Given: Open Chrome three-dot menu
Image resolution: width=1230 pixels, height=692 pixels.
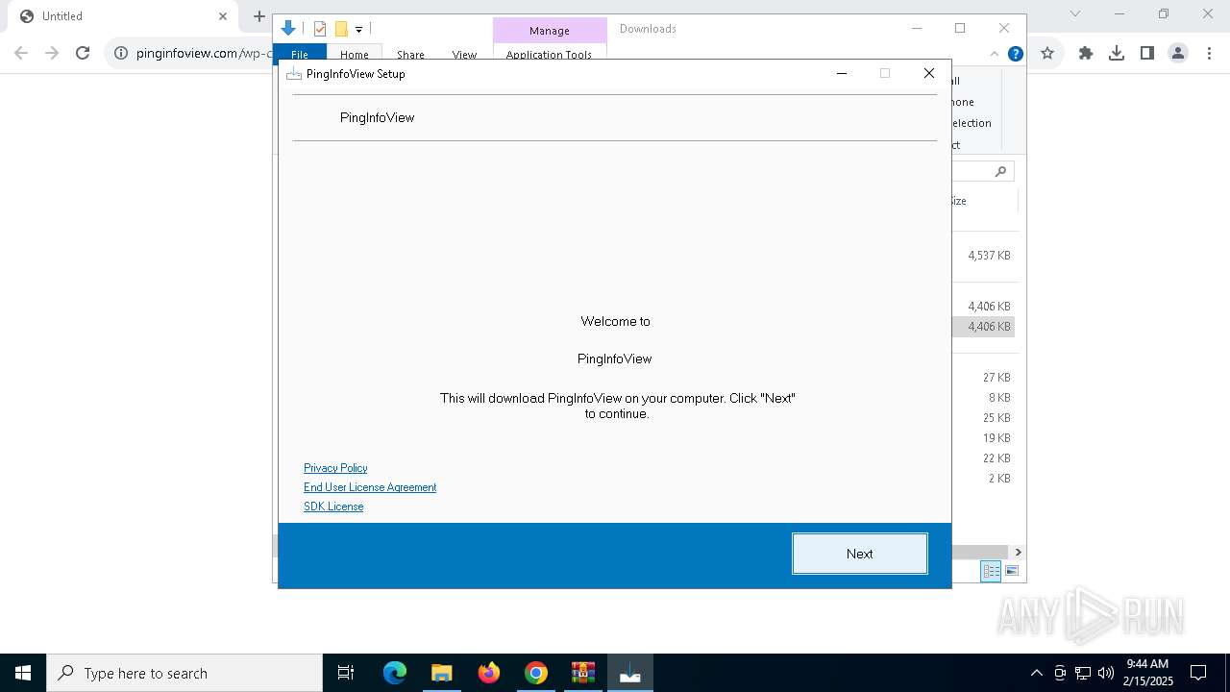Looking at the screenshot, I should pos(1208,54).
